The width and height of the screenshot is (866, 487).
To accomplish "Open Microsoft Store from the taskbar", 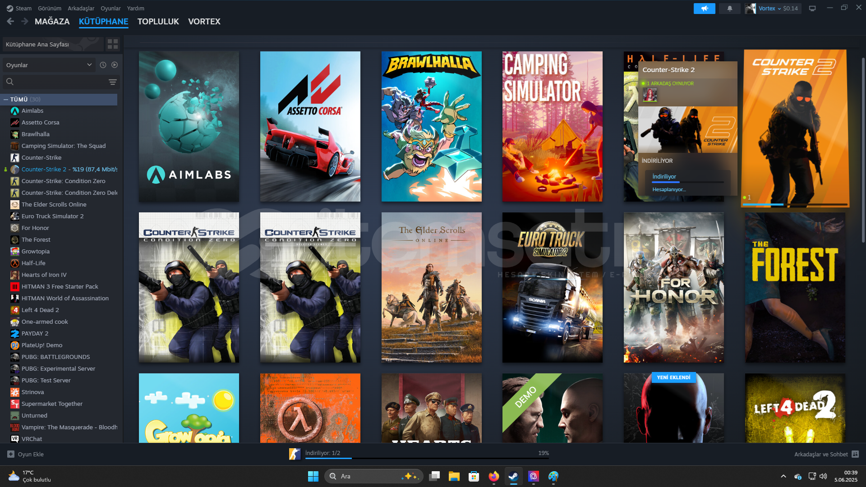I will point(474,476).
